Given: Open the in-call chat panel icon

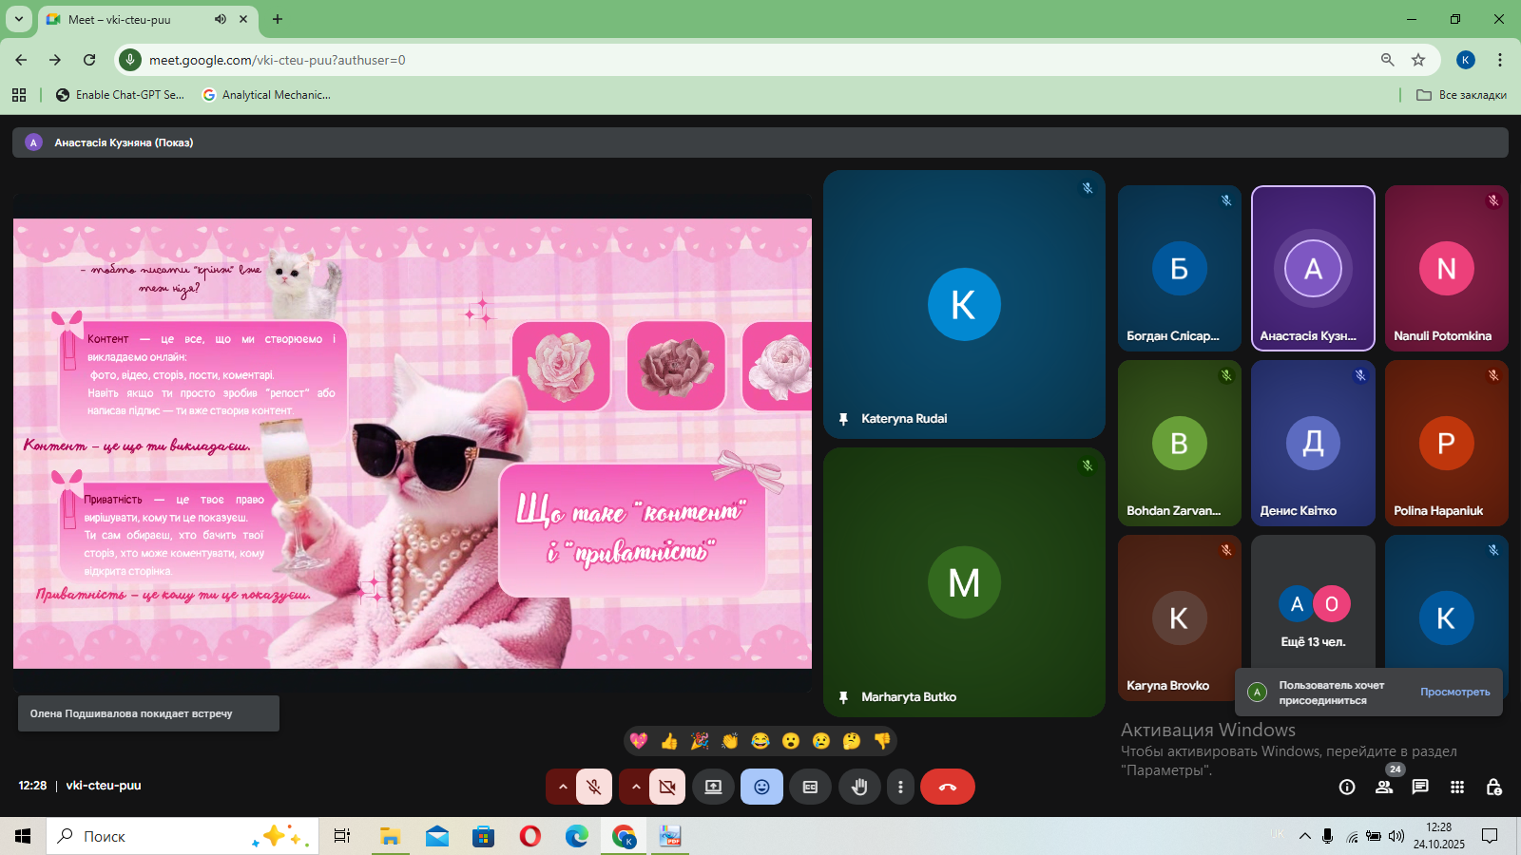Looking at the screenshot, I should [1420, 787].
